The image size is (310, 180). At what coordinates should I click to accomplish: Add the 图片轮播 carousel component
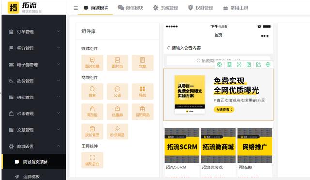point(93,63)
